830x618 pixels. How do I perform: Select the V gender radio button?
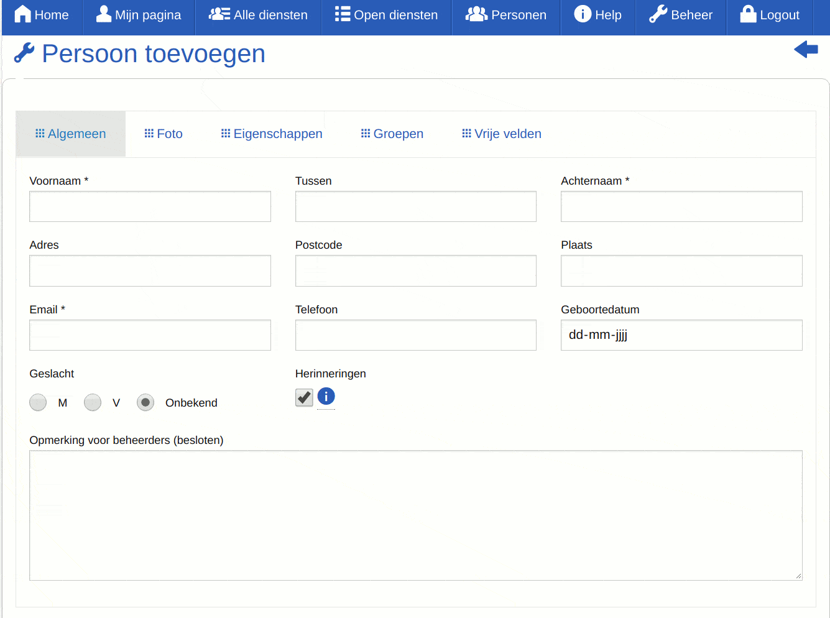click(93, 402)
